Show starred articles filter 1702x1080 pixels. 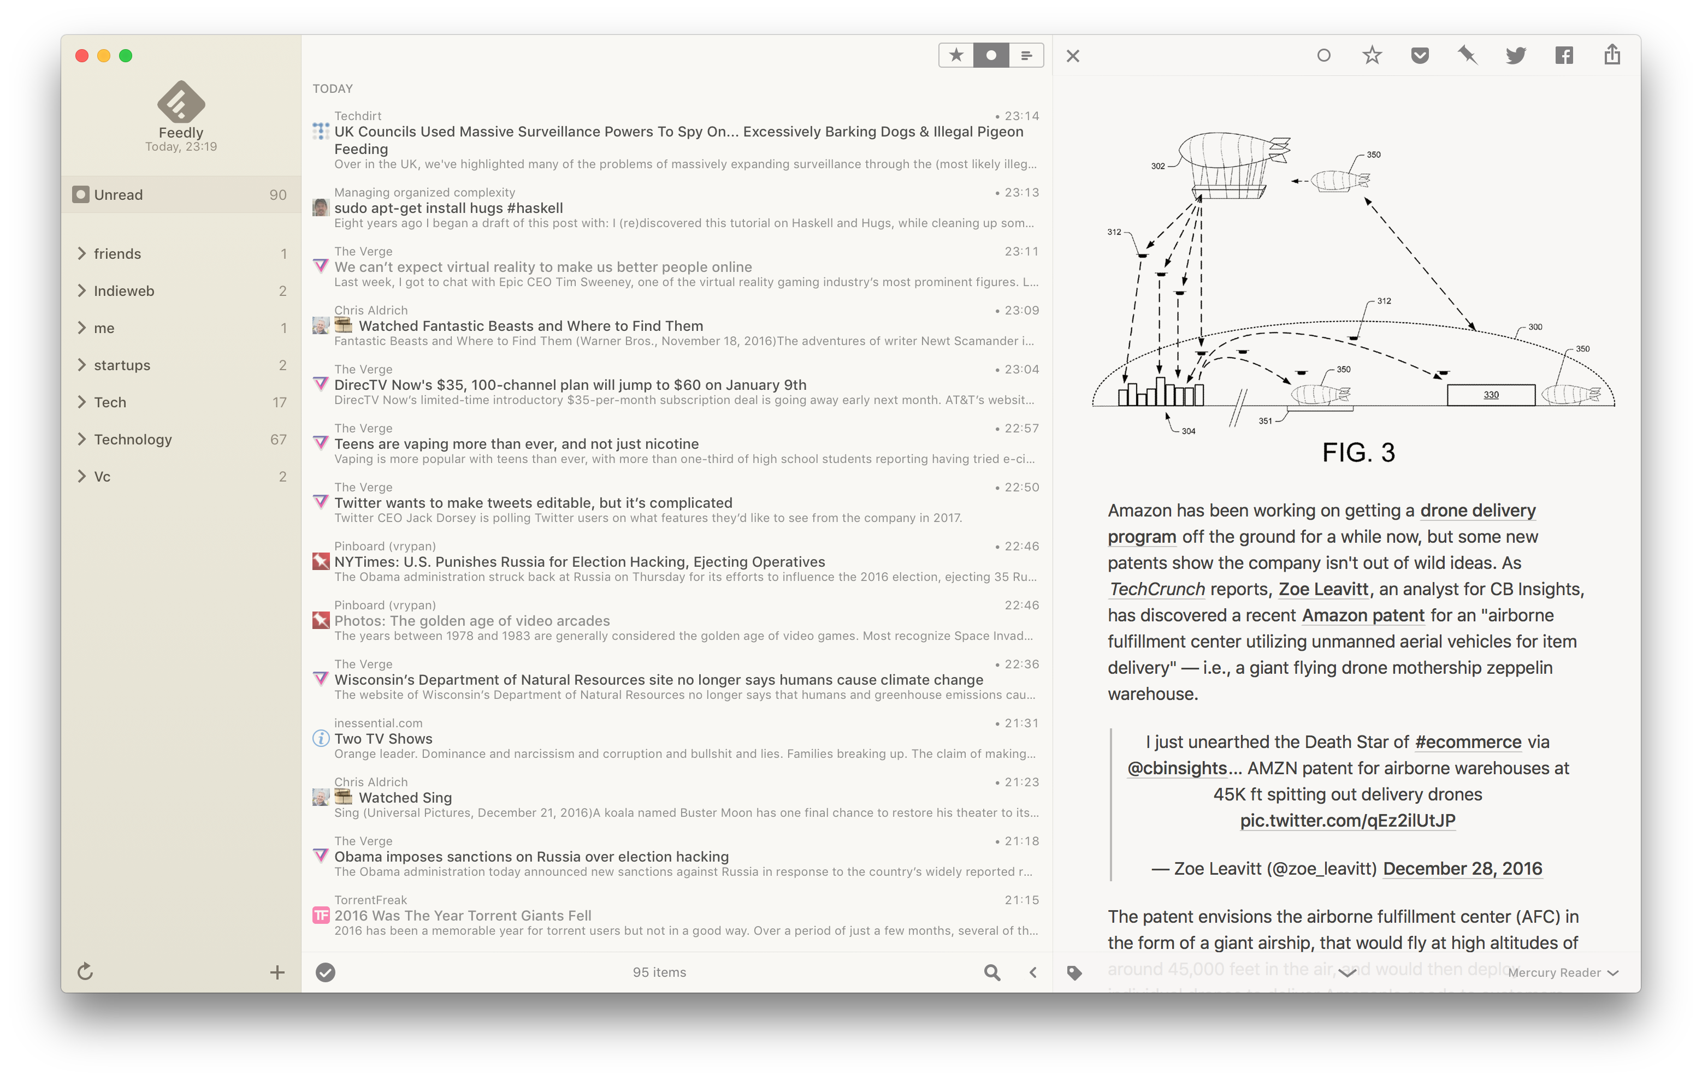[956, 55]
